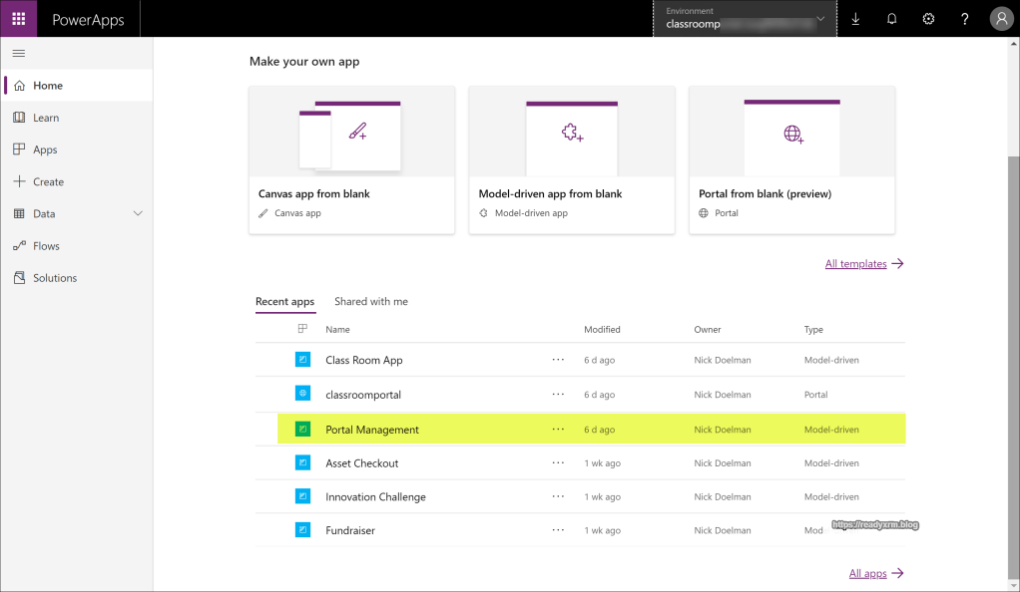
Task: Open the Apps section
Action: [45, 148]
